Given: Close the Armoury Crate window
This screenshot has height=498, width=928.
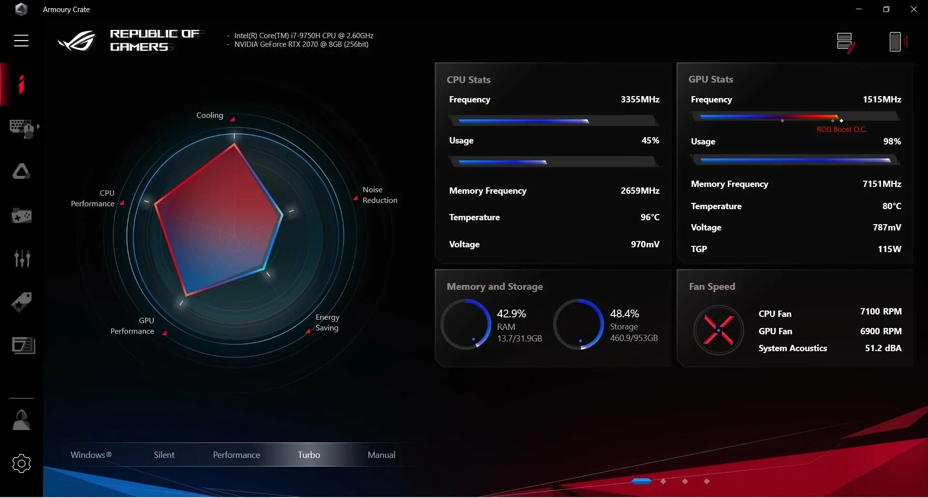Looking at the screenshot, I should point(913,9).
